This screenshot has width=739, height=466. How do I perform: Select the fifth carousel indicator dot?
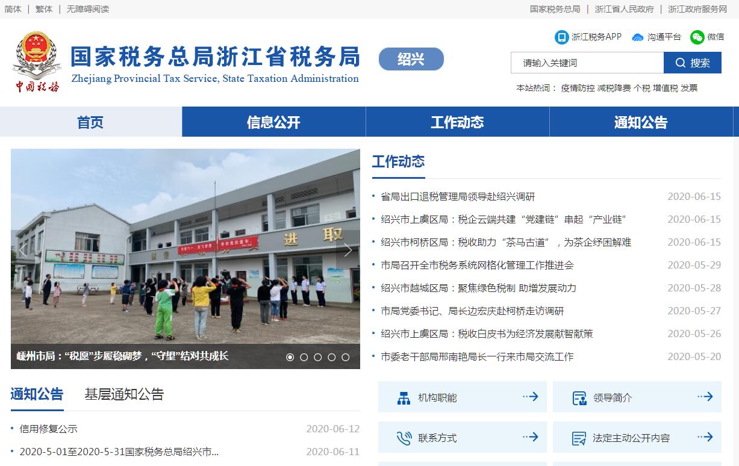[345, 357]
